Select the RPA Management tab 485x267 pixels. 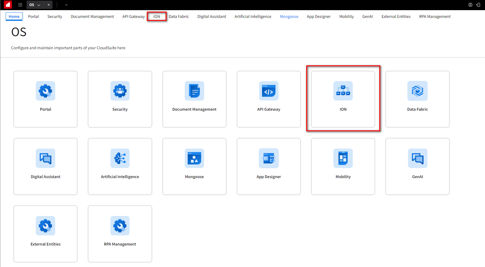point(435,16)
